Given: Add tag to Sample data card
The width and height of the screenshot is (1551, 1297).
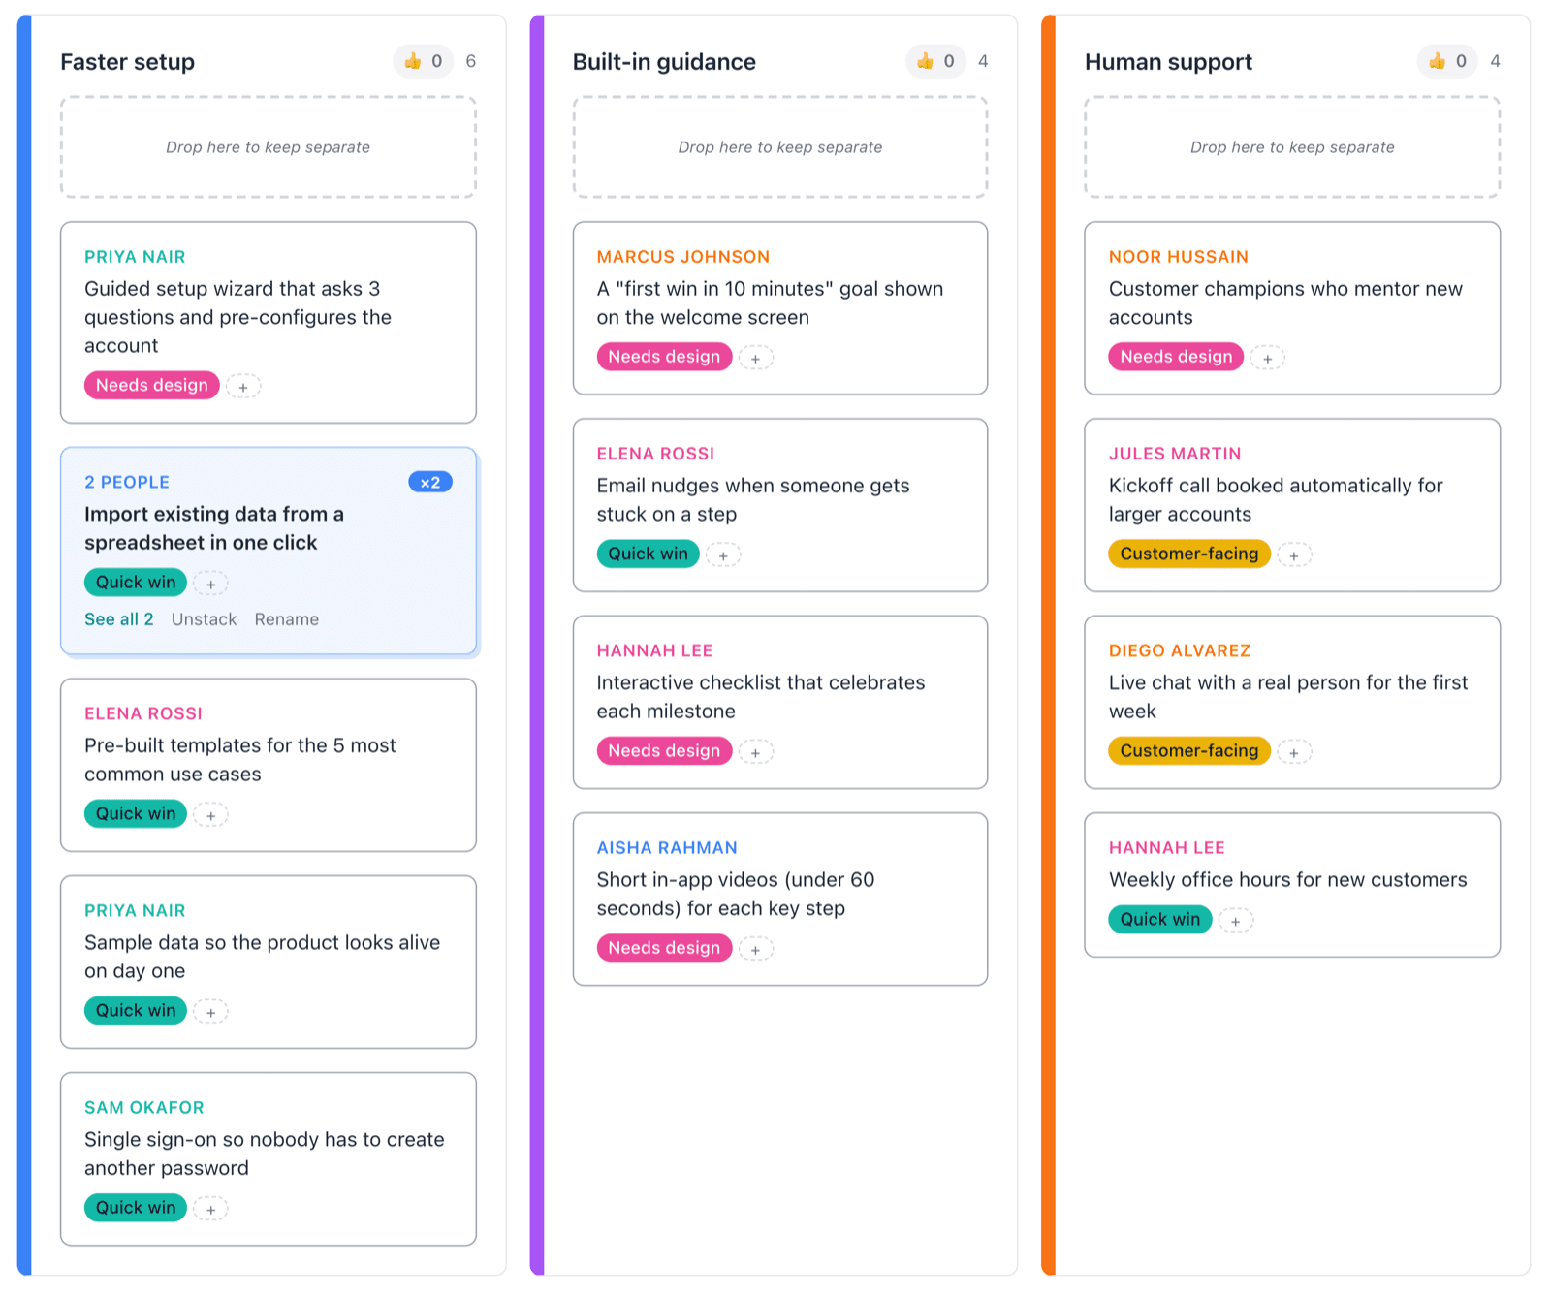Looking at the screenshot, I should pos(210,1012).
